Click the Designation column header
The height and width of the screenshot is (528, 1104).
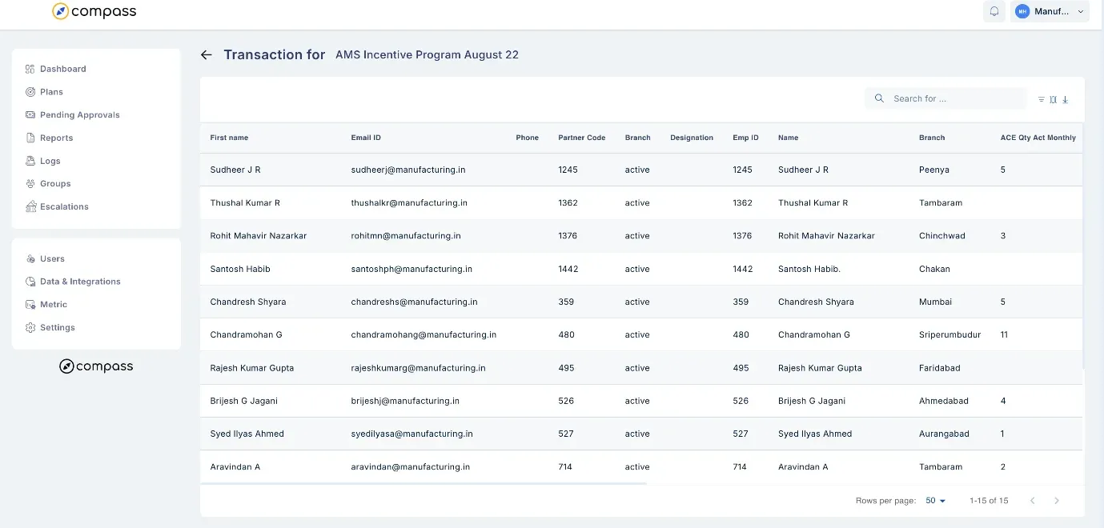coord(692,138)
